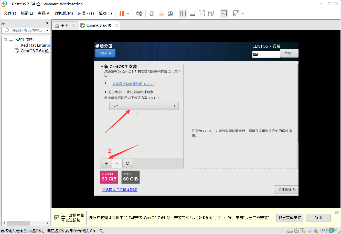Viewport: 341px width, 234px height.
Task: Click the 帮助 button in hint bar
Action: pyautogui.click(x=318, y=218)
